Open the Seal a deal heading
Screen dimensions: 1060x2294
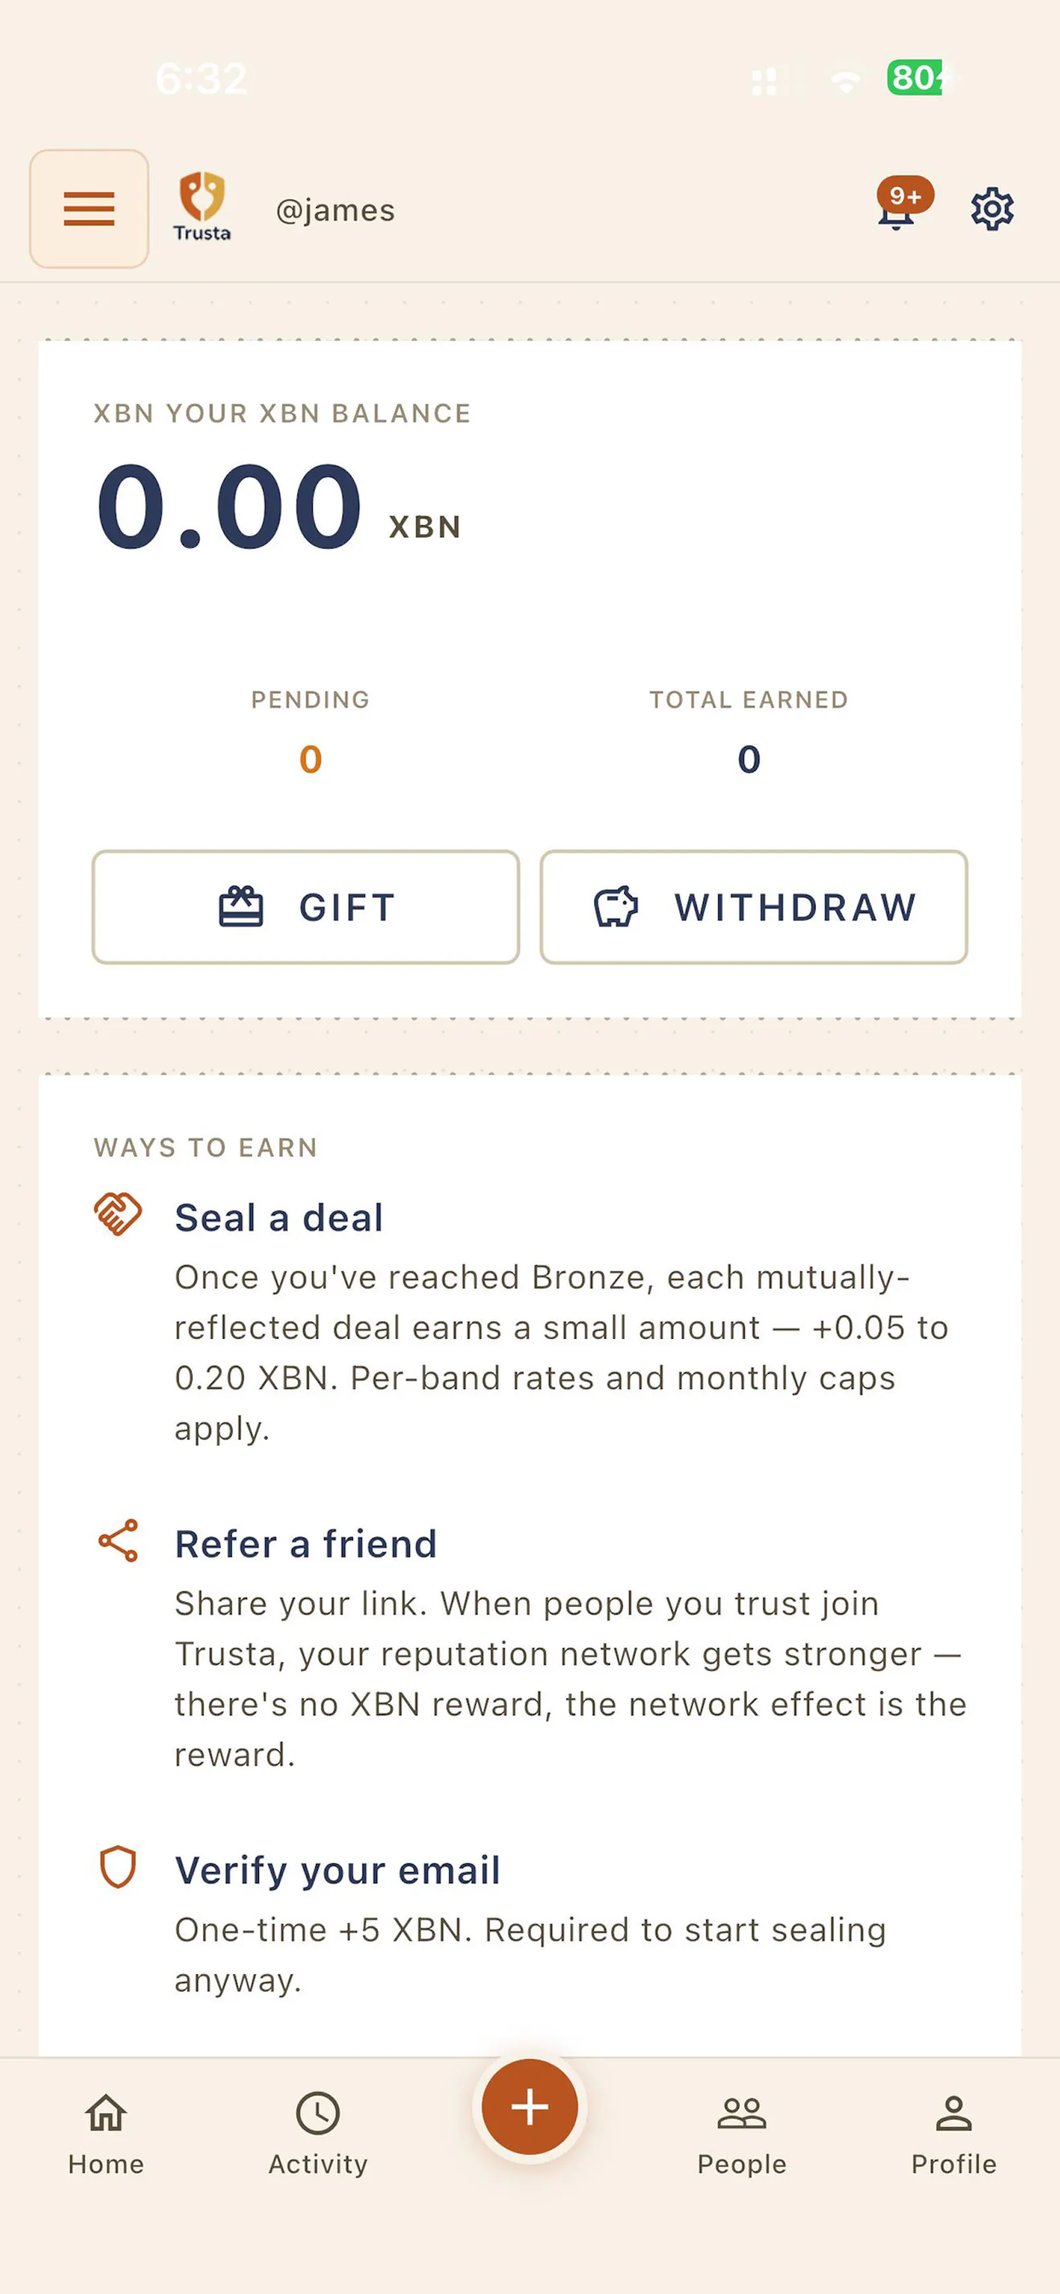pos(279,1218)
